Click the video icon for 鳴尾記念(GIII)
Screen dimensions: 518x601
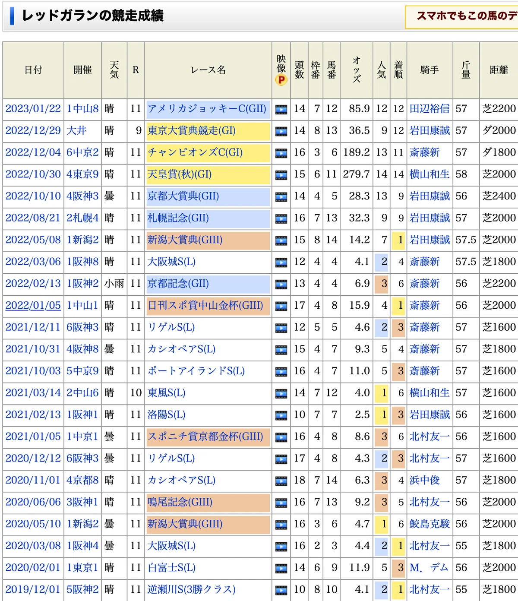pyautogui.click(x=281, y=503)
